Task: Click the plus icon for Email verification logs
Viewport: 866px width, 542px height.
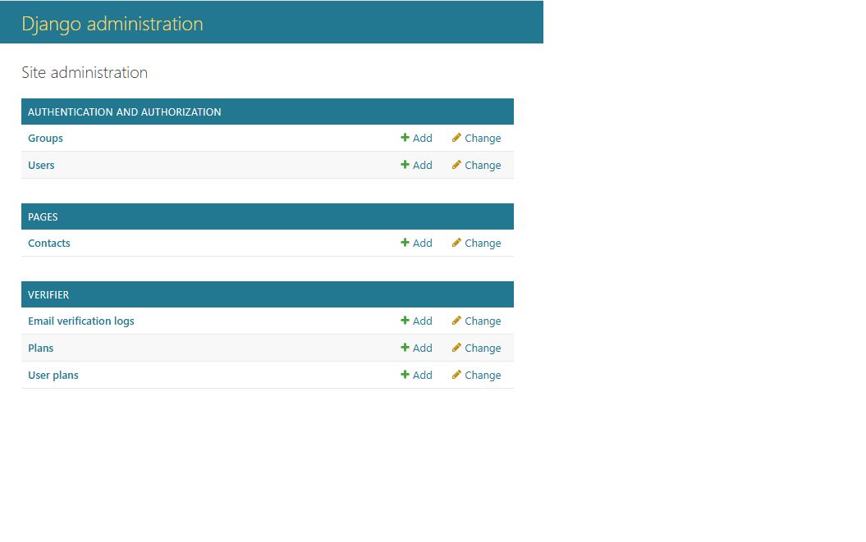Action: (x=405, y=320)
